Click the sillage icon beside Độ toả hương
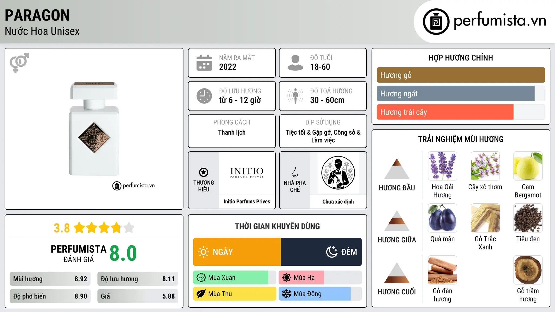The height and width of the screenshot is (312, 555). 295,96
